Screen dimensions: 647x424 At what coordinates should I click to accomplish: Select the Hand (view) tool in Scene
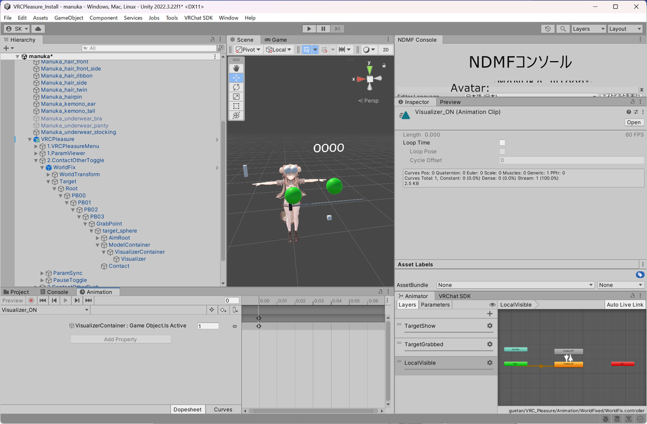pyautogui.click(x=236, y=68)
